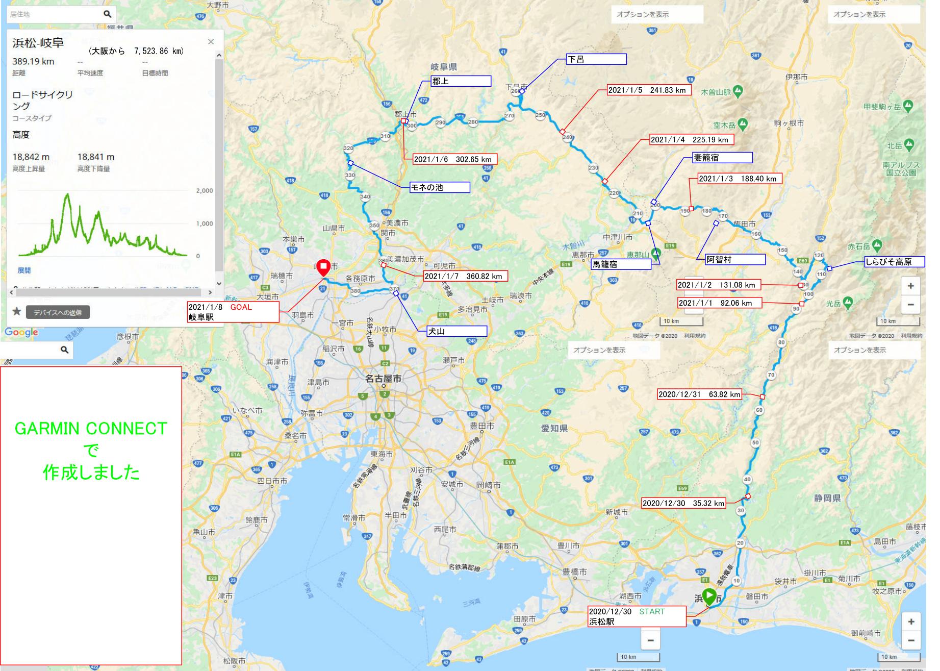Screen dimensions: 940x671
Task: Click the green elevation profile chart
Action: point(103,225)
